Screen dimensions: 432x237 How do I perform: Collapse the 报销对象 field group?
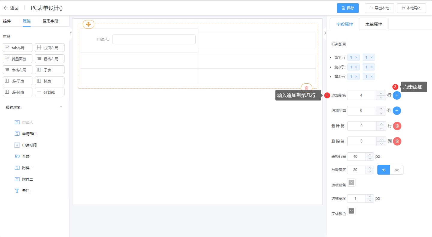pos(61,107)
